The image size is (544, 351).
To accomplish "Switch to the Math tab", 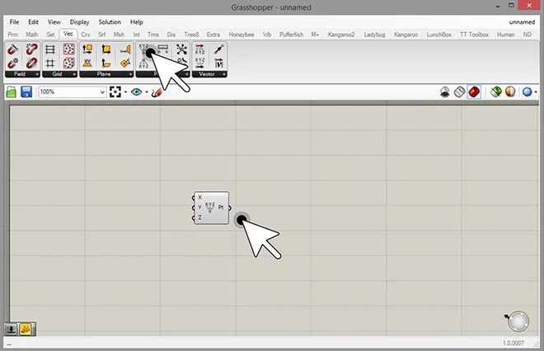I will [x=32, y=35].
